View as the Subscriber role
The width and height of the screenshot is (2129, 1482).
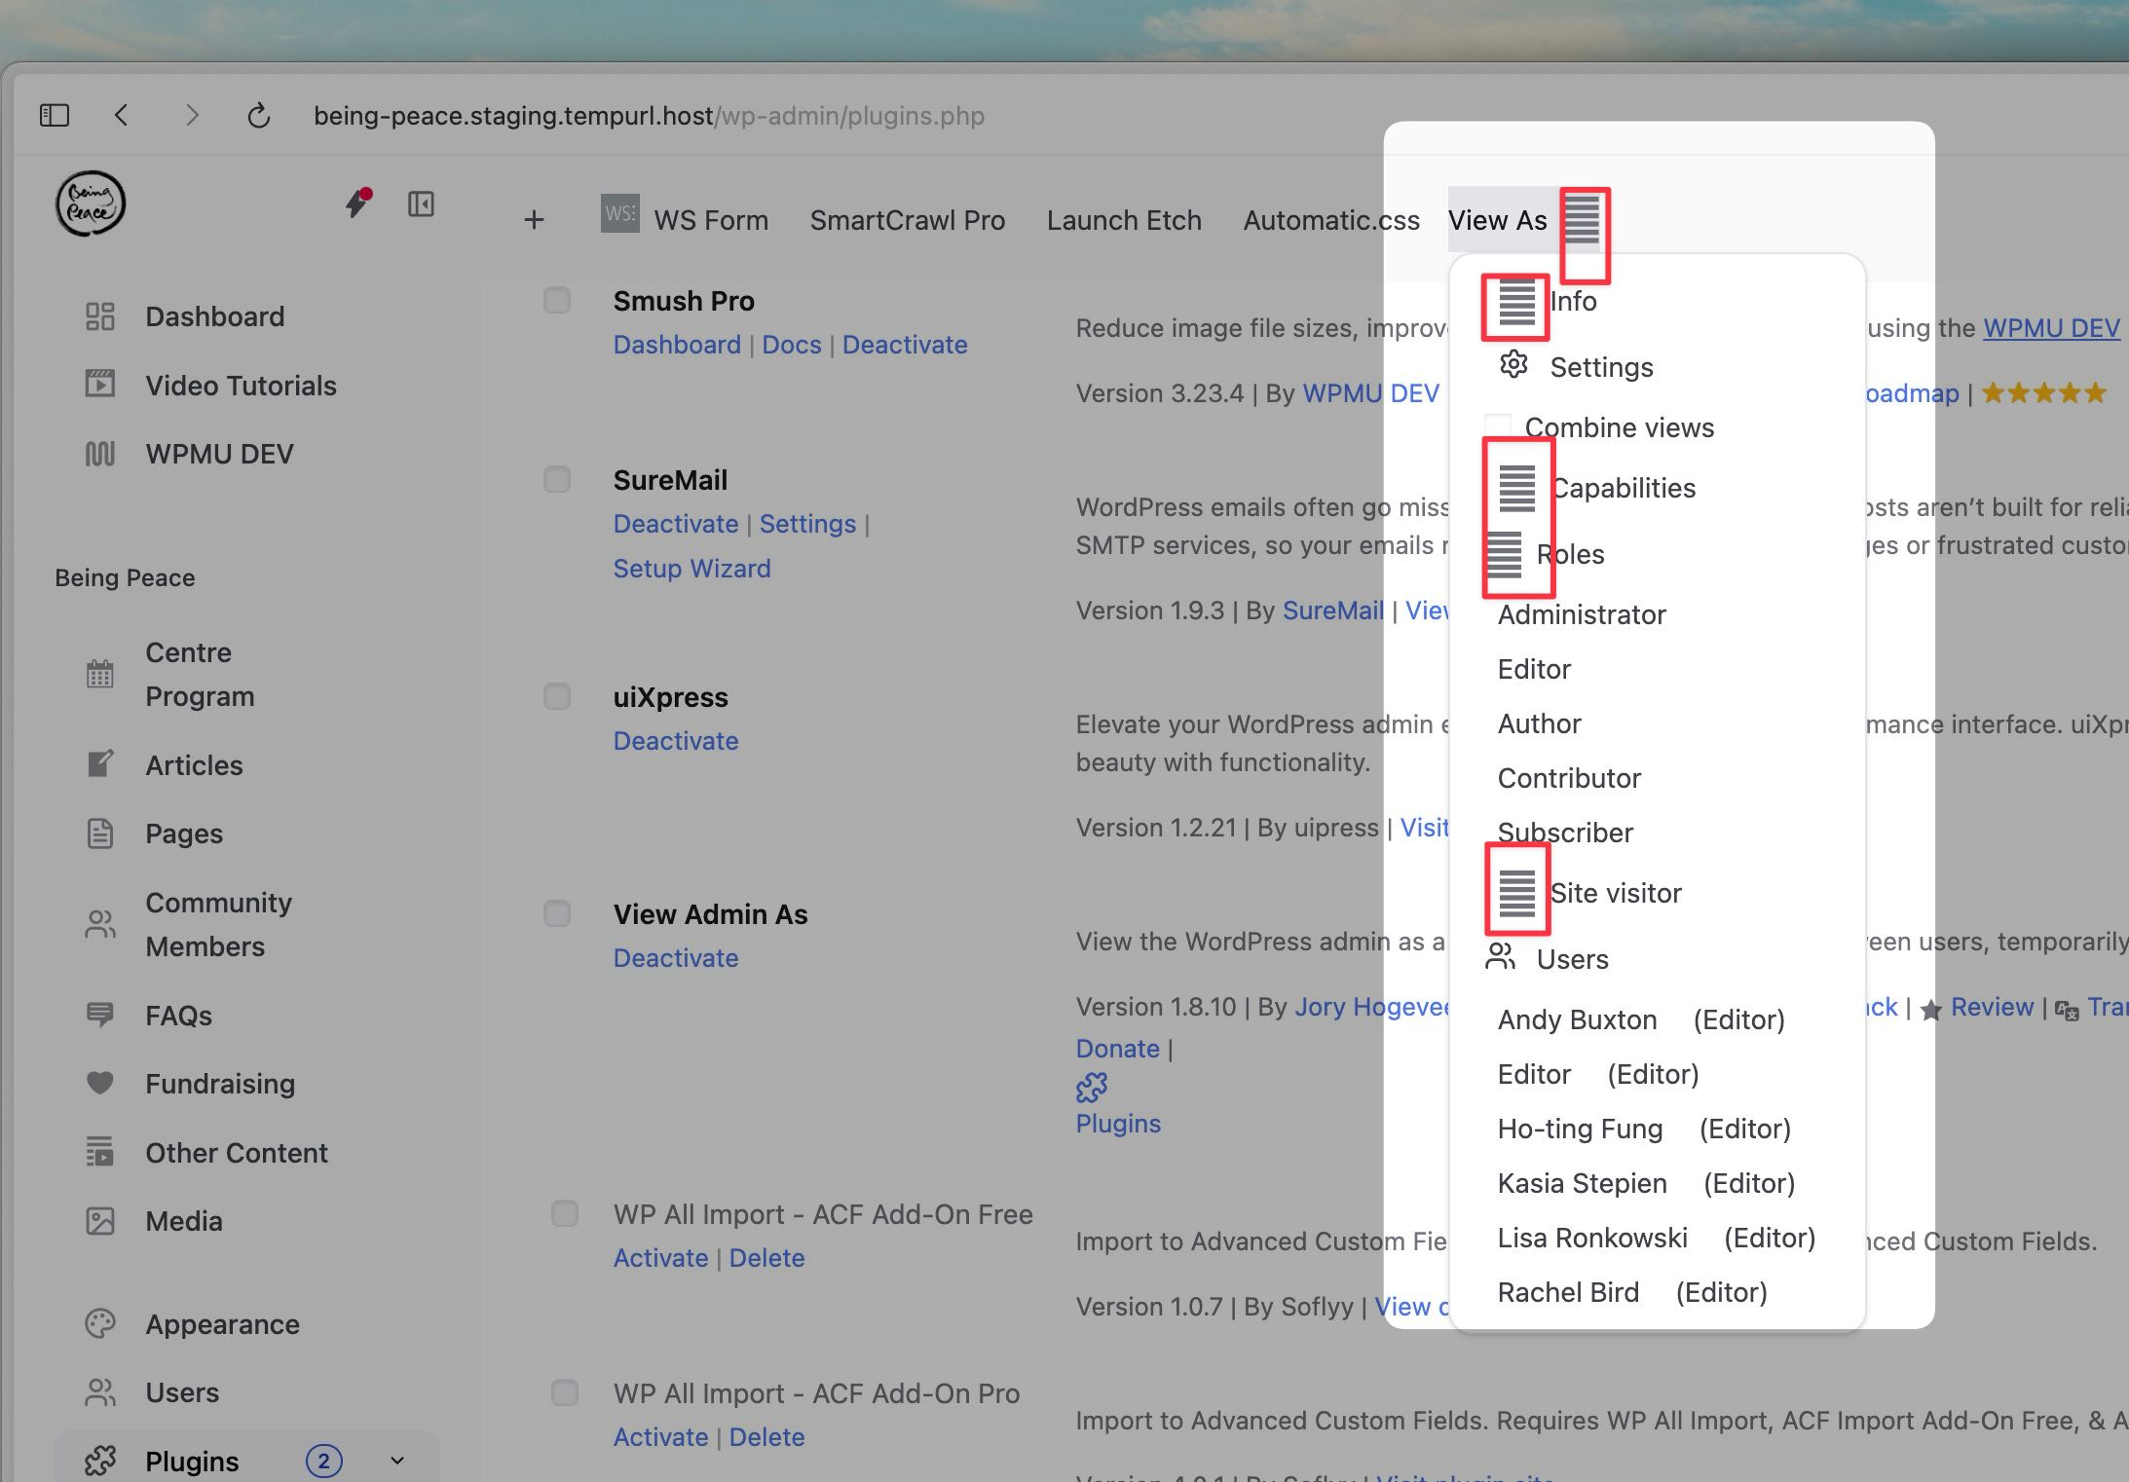(1565, 833)
